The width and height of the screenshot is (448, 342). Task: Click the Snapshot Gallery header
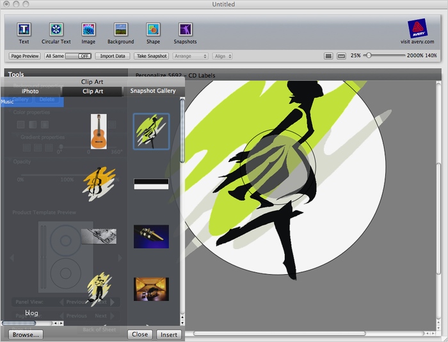(153, 91)
